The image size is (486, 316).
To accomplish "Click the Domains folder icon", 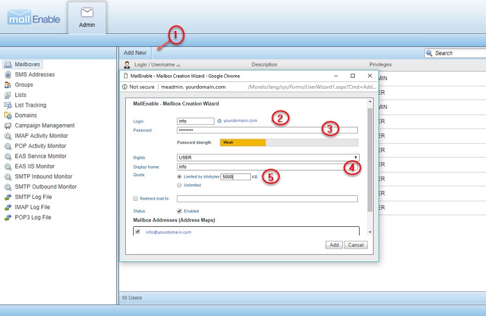I will coord(8,115).
